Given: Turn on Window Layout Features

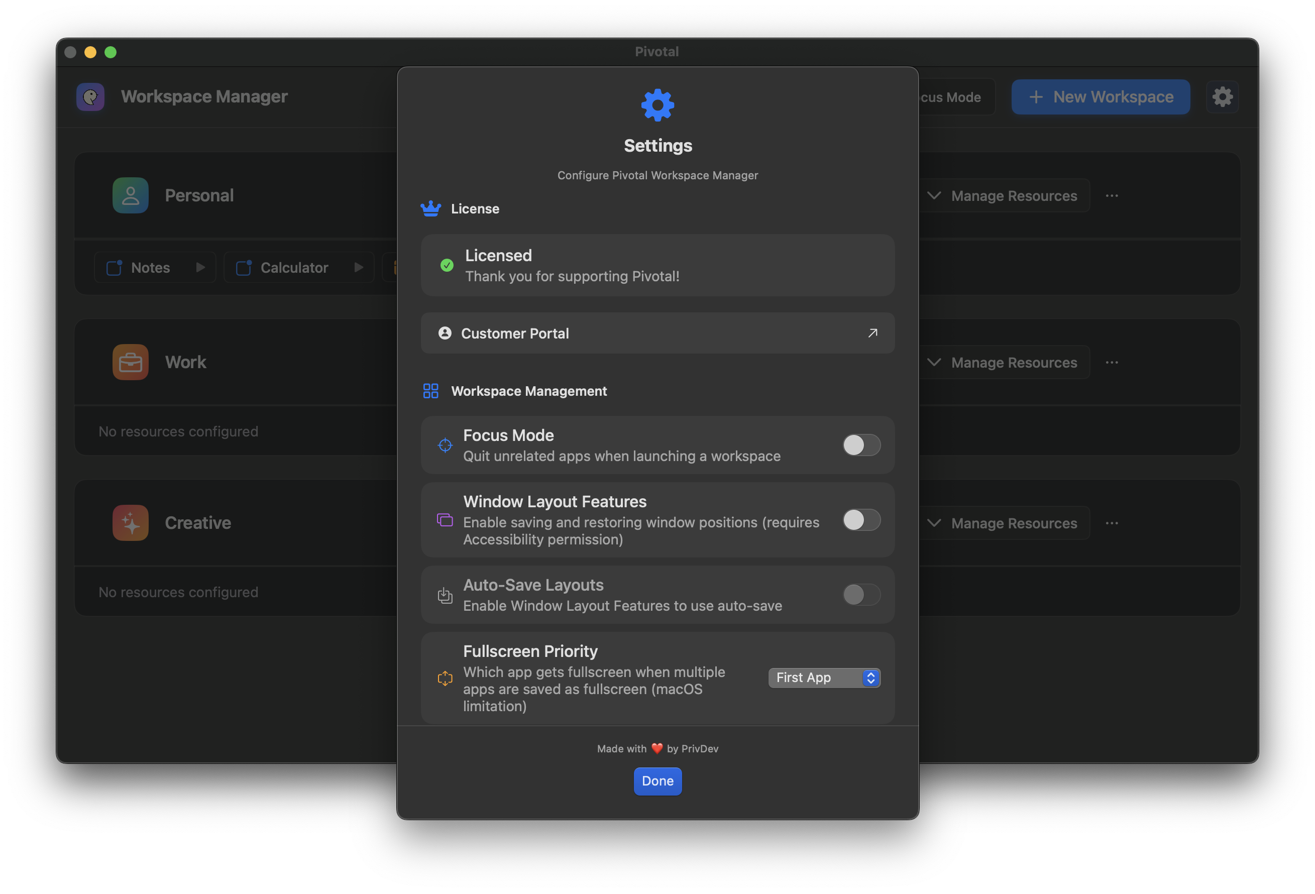Looking at the screenshot, I should pyautogui.click(x=861, y=520).
